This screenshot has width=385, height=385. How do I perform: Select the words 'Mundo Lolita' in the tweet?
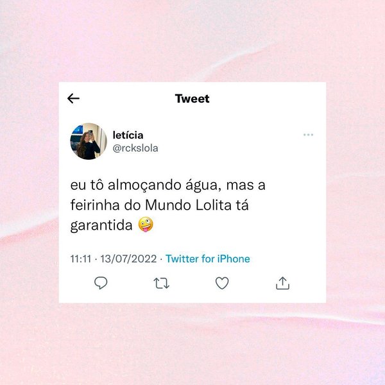tap(188, 205)
